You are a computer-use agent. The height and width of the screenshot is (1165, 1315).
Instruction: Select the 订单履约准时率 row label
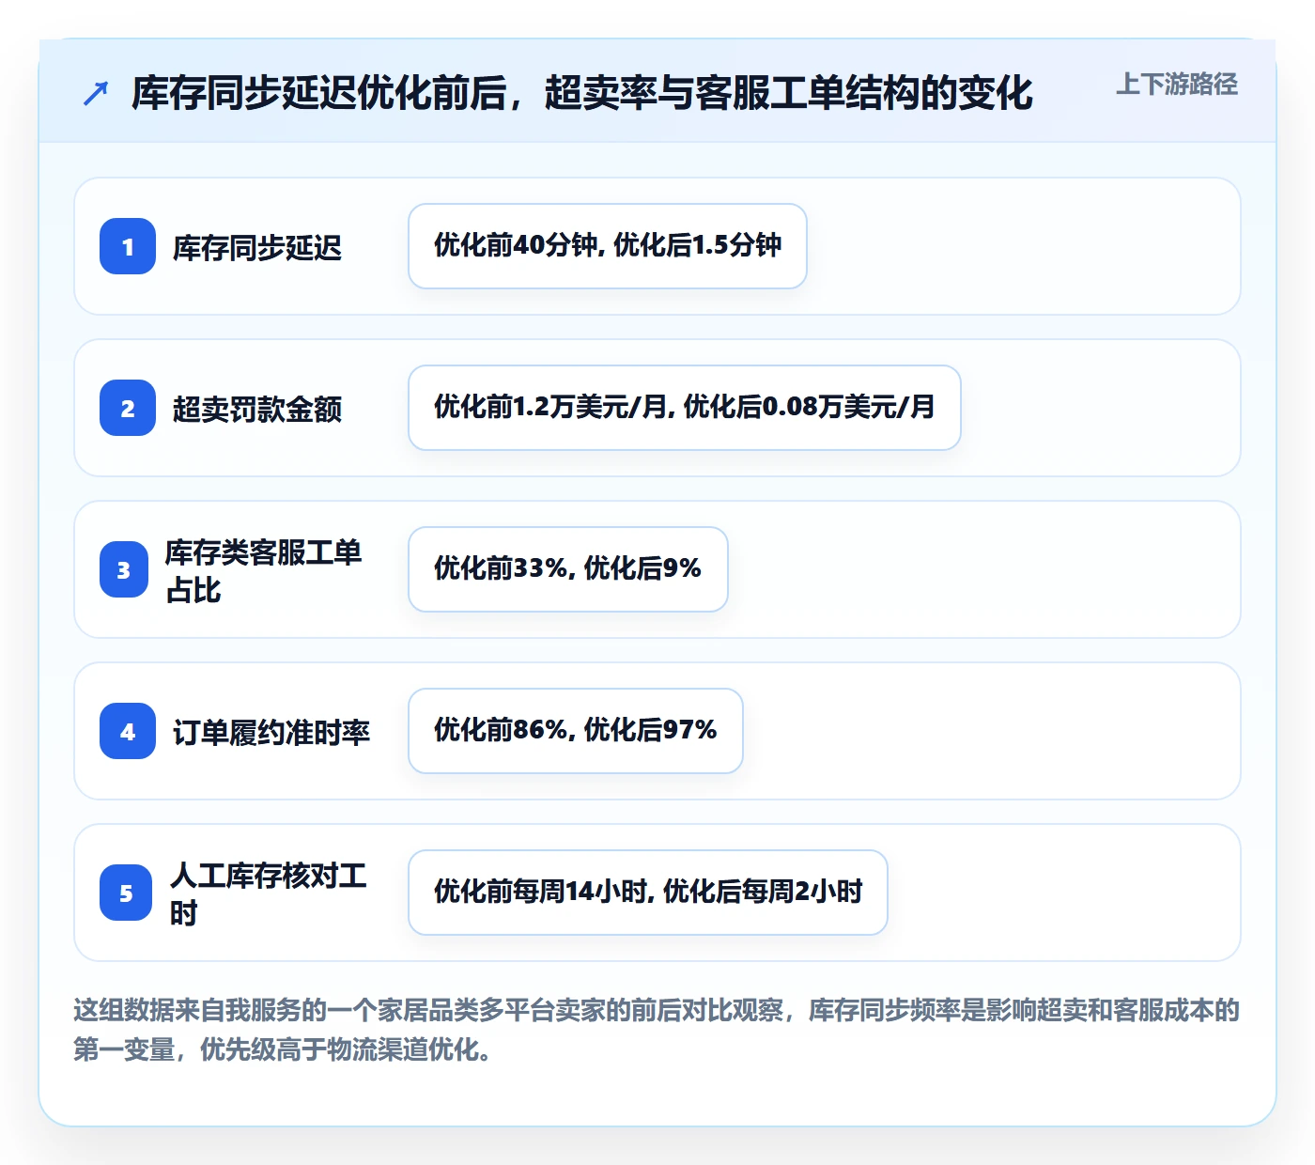(271, 733)
